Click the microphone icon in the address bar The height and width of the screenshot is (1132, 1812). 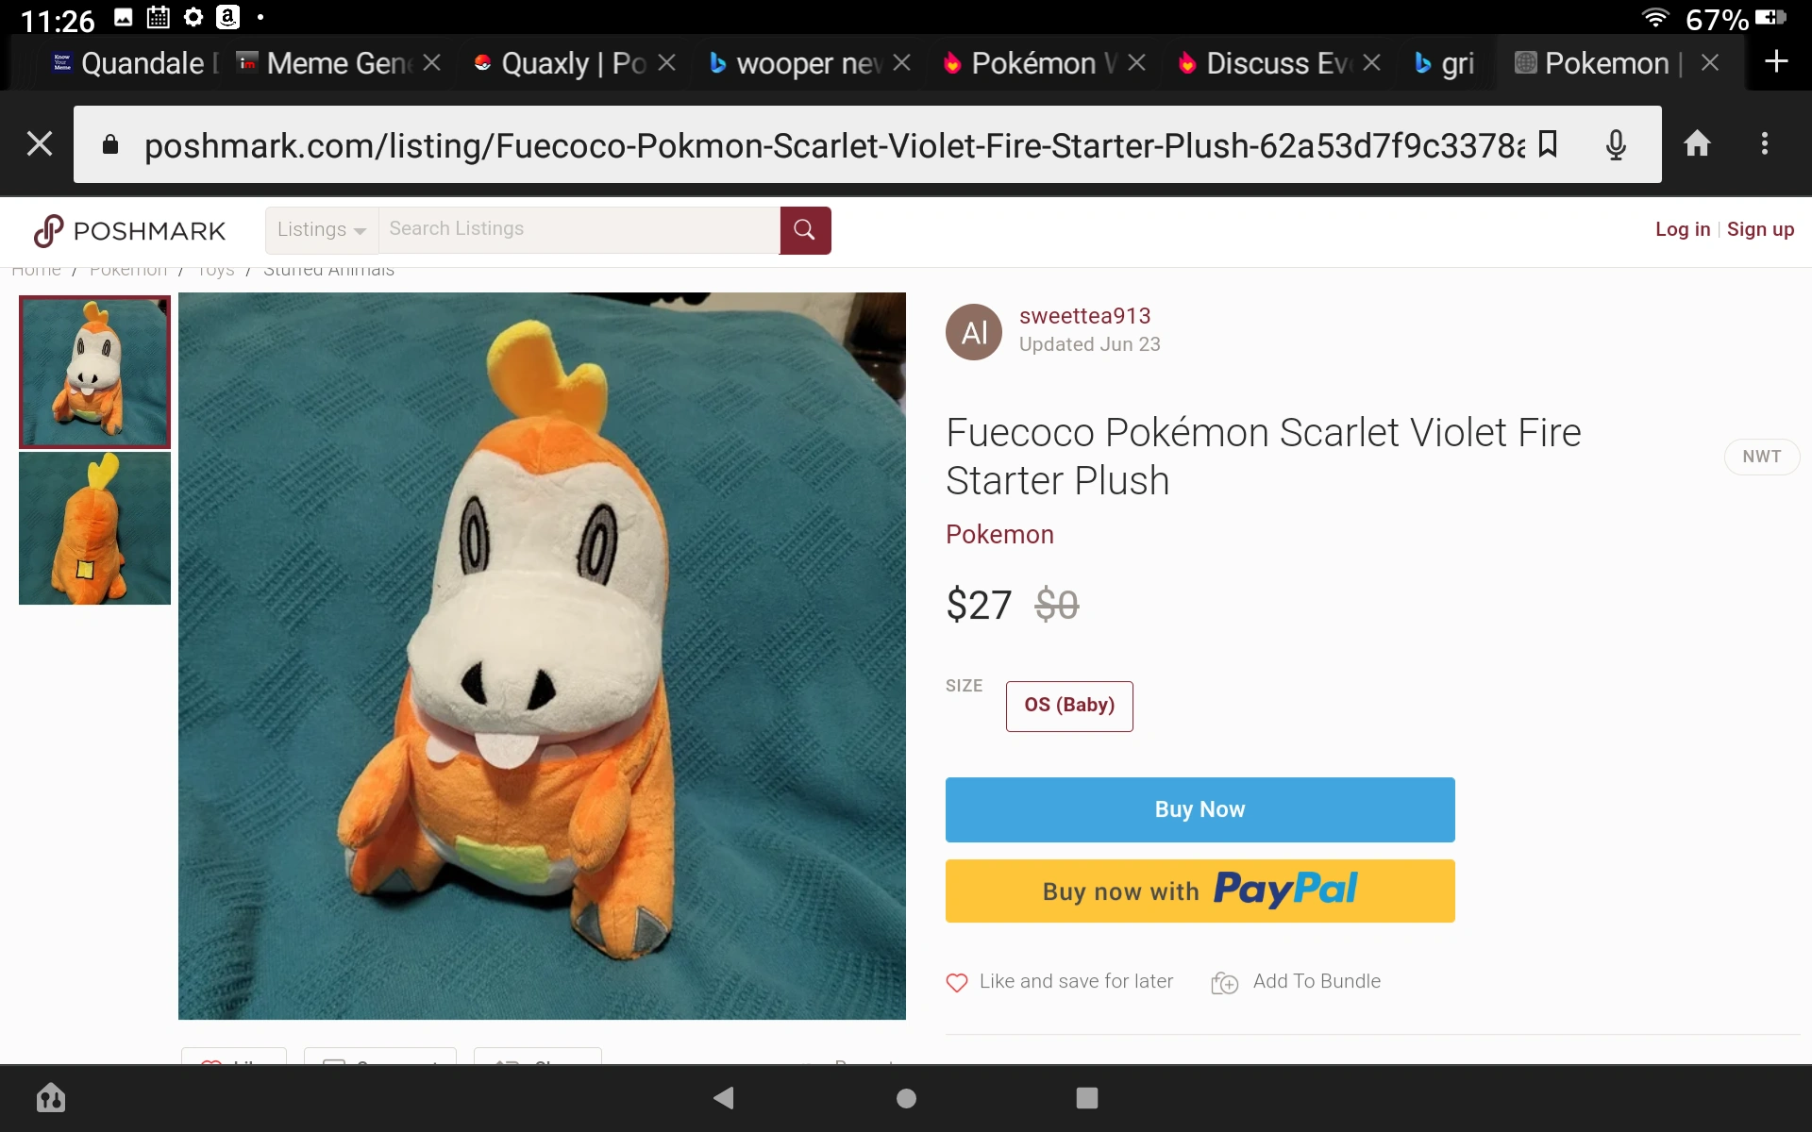pos(1614,144)
